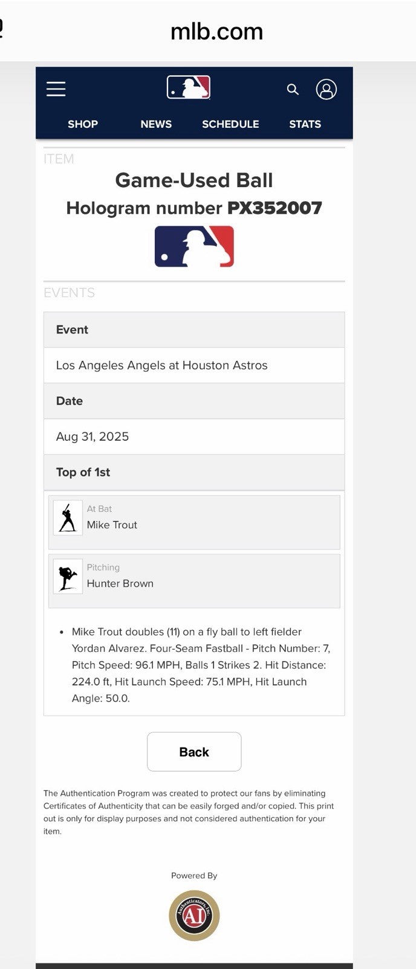Image resolution: width=416 pixels, height=969 pixels.
Task: Click the large MLB logo below hologram number
Action: point(194,246)
